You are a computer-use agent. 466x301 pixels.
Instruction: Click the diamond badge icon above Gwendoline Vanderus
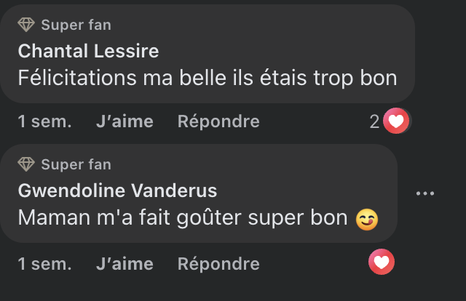point(26,165)
